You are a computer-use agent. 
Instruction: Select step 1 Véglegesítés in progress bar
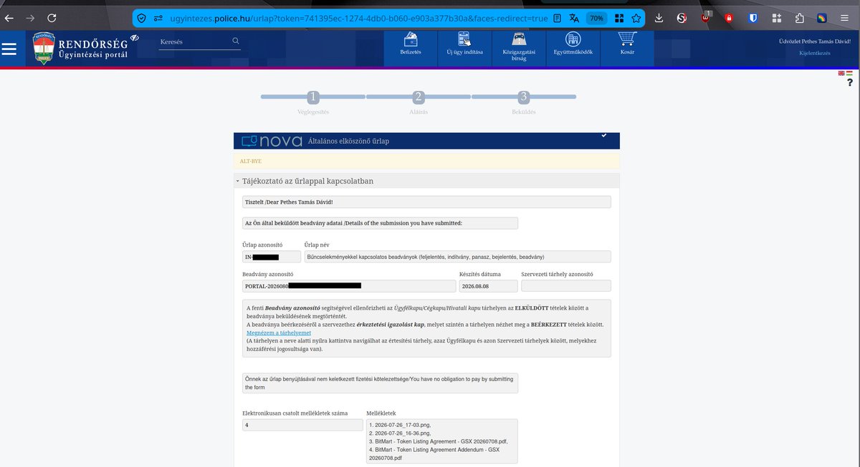coord(312,97)
